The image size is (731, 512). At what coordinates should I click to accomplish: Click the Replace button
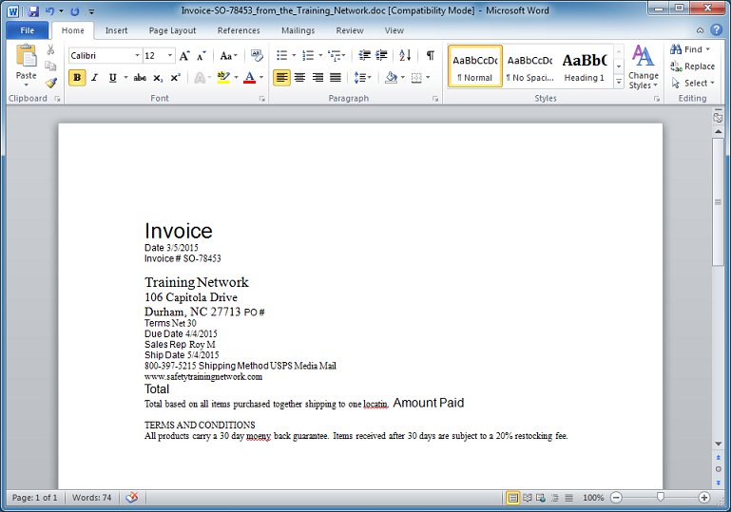point(692,66)
